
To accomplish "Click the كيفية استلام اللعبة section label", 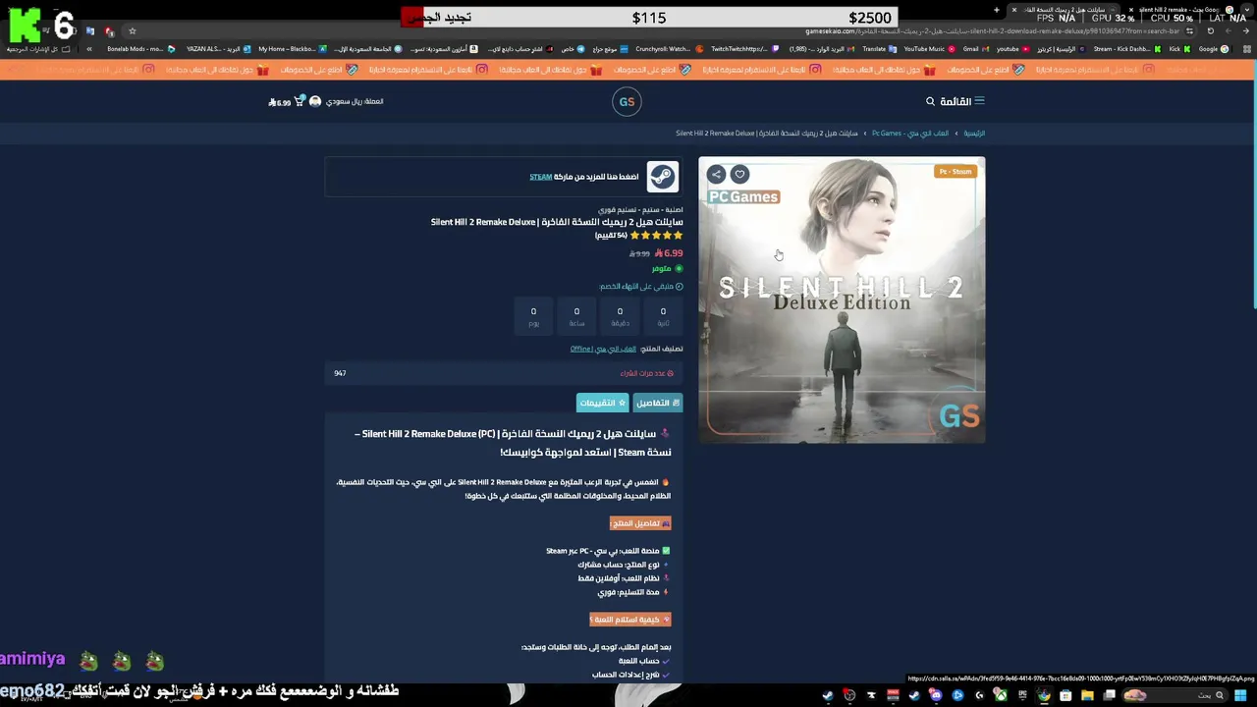I will (630, 620).
